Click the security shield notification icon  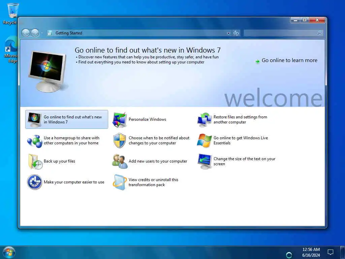click(x=120, y=141)
